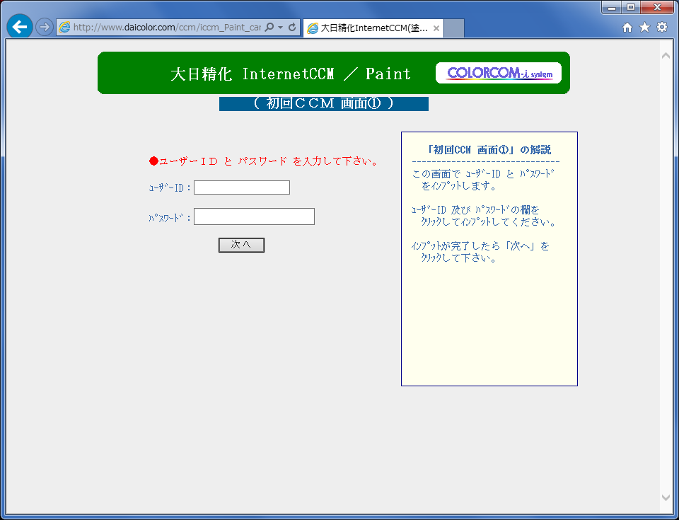Click into the パスワード input field
Viewport: 679px width, 520px height.
click(x=254, y=216)
